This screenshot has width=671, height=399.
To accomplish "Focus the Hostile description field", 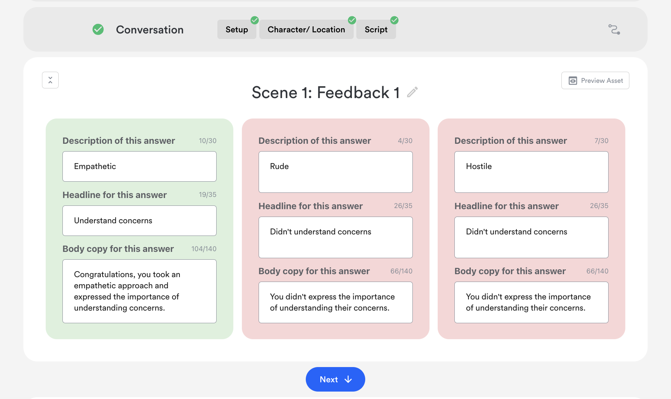I will [x=531, y=172].
